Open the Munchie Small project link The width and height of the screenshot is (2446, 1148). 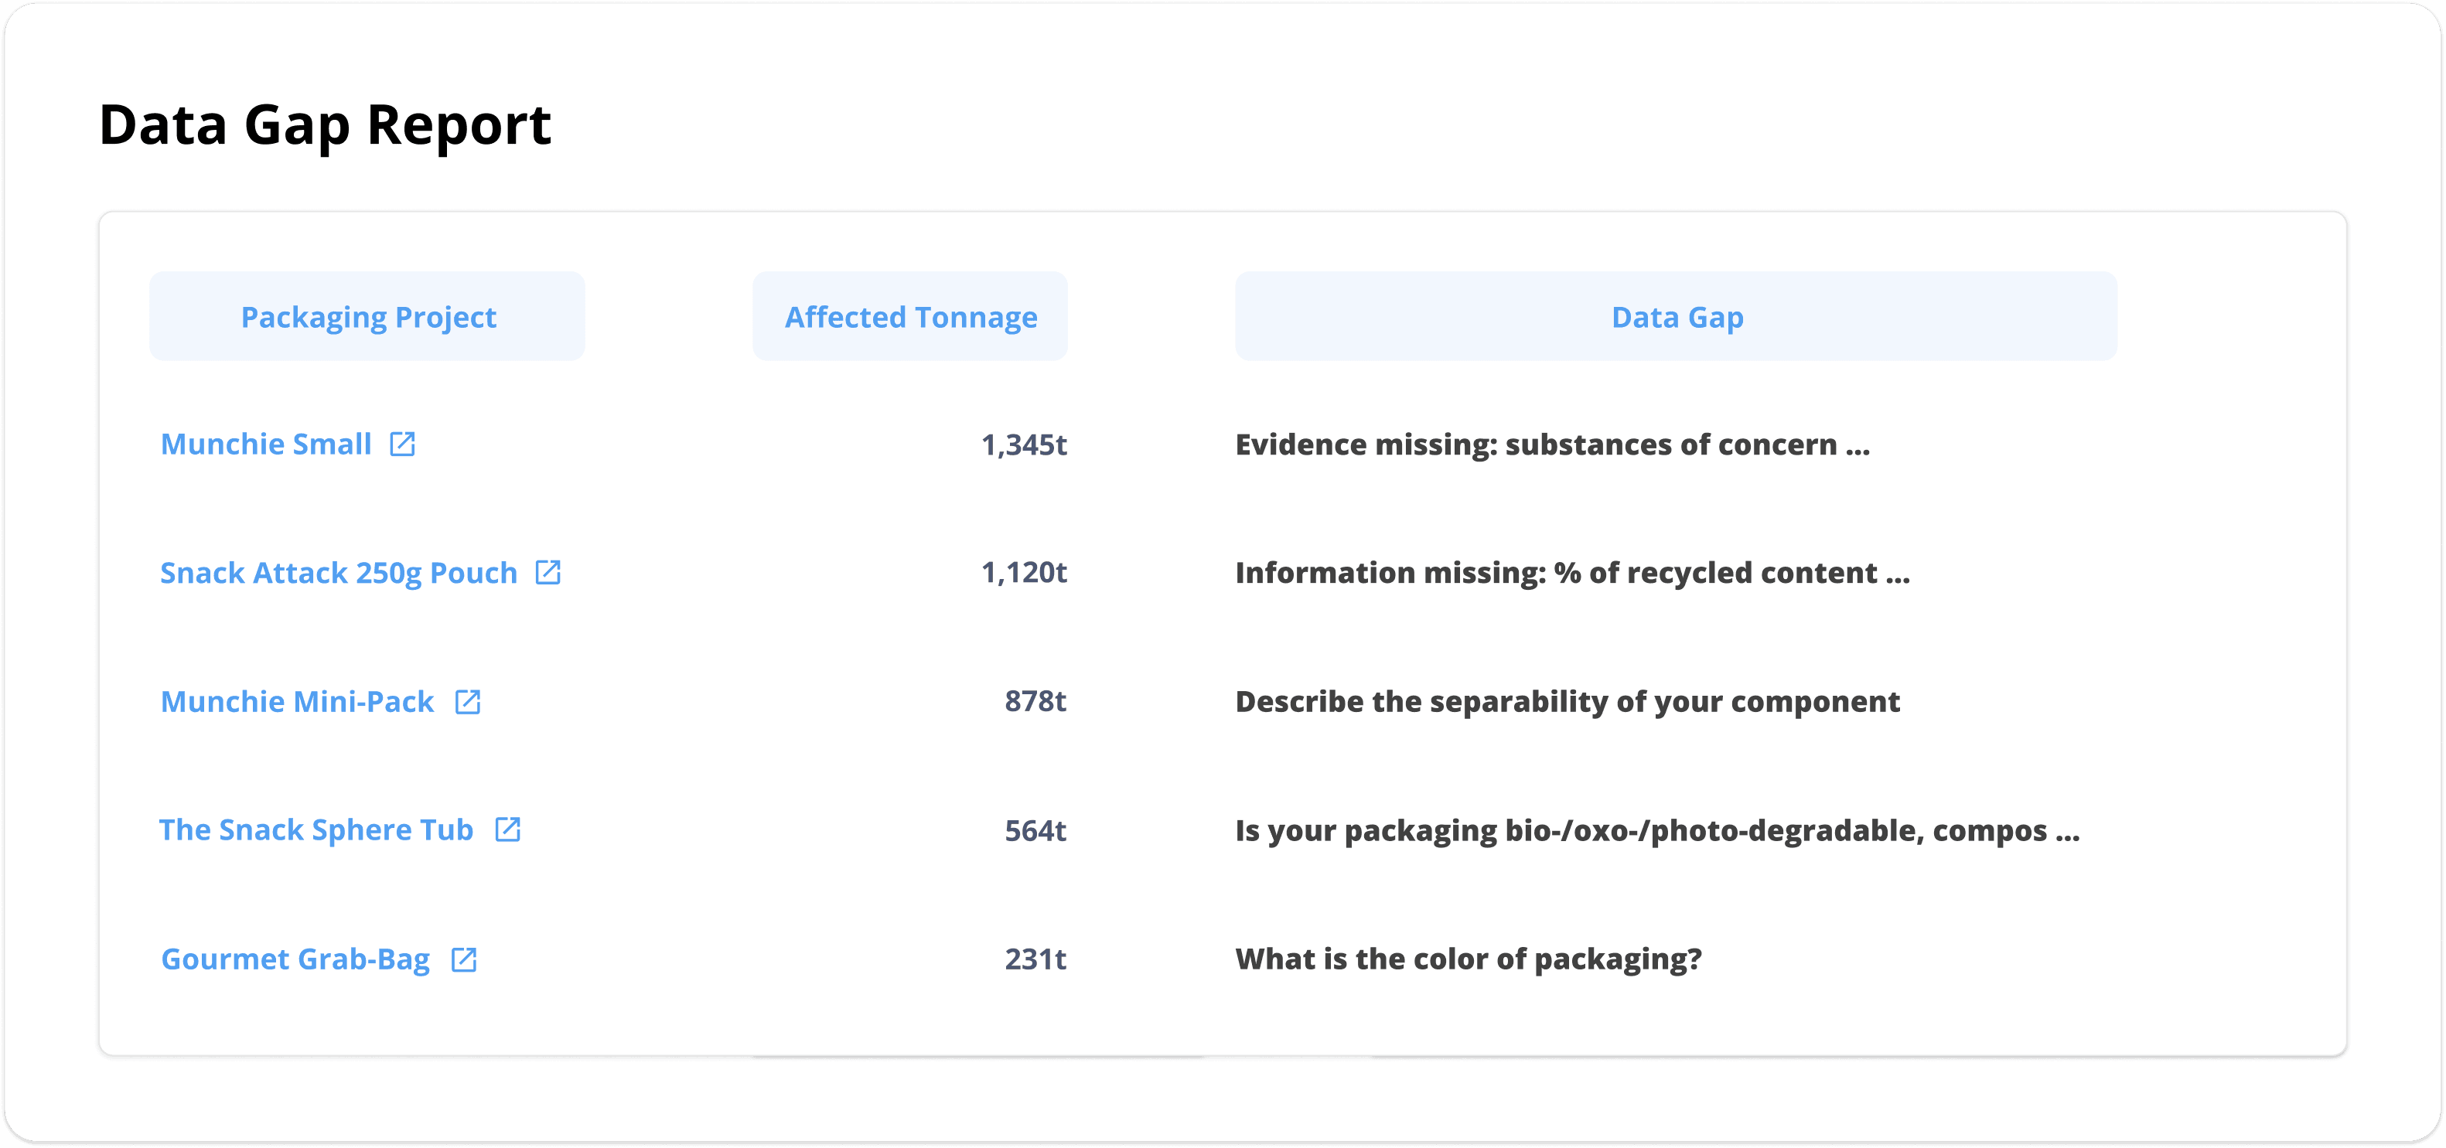[266, 445]
